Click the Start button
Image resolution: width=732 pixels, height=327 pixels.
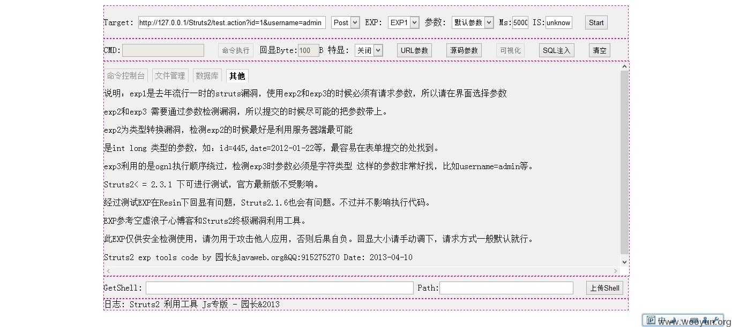(x=596, y=22)
